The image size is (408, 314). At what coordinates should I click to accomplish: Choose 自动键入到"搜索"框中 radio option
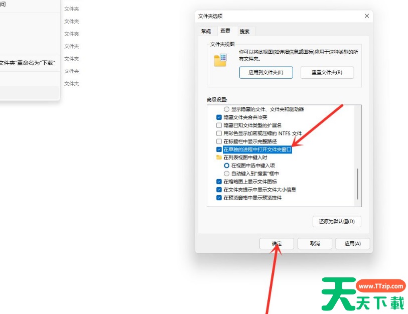[227, 174]
